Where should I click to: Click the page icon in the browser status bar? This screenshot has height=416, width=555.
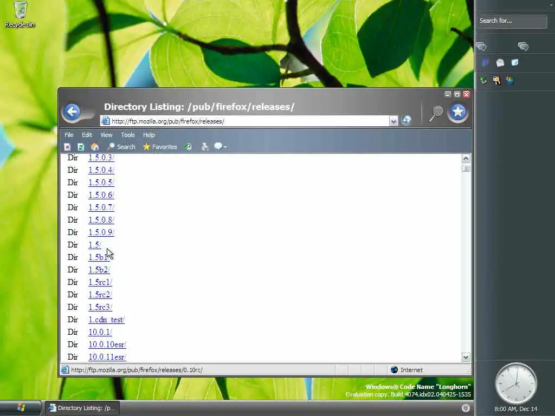click(x=65, y=369)
